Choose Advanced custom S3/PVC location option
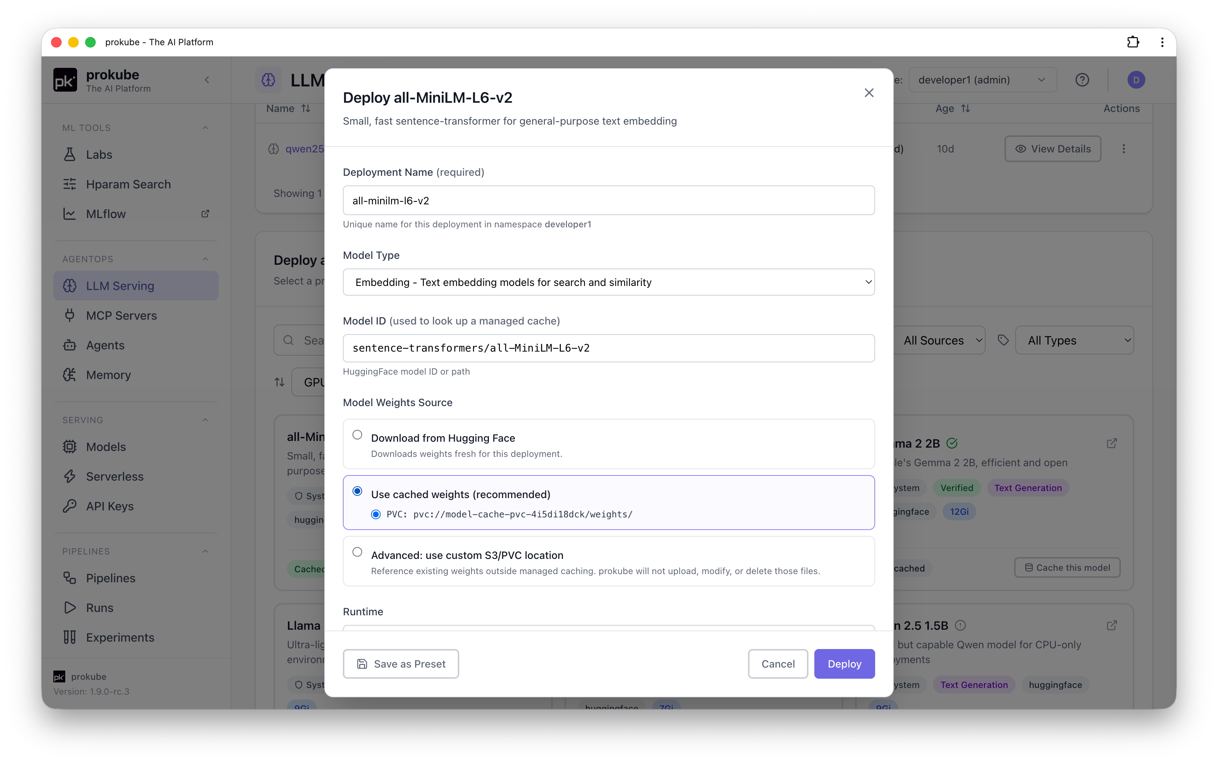This screenshot has height=764, width=1218. click(x=357, y=552)
